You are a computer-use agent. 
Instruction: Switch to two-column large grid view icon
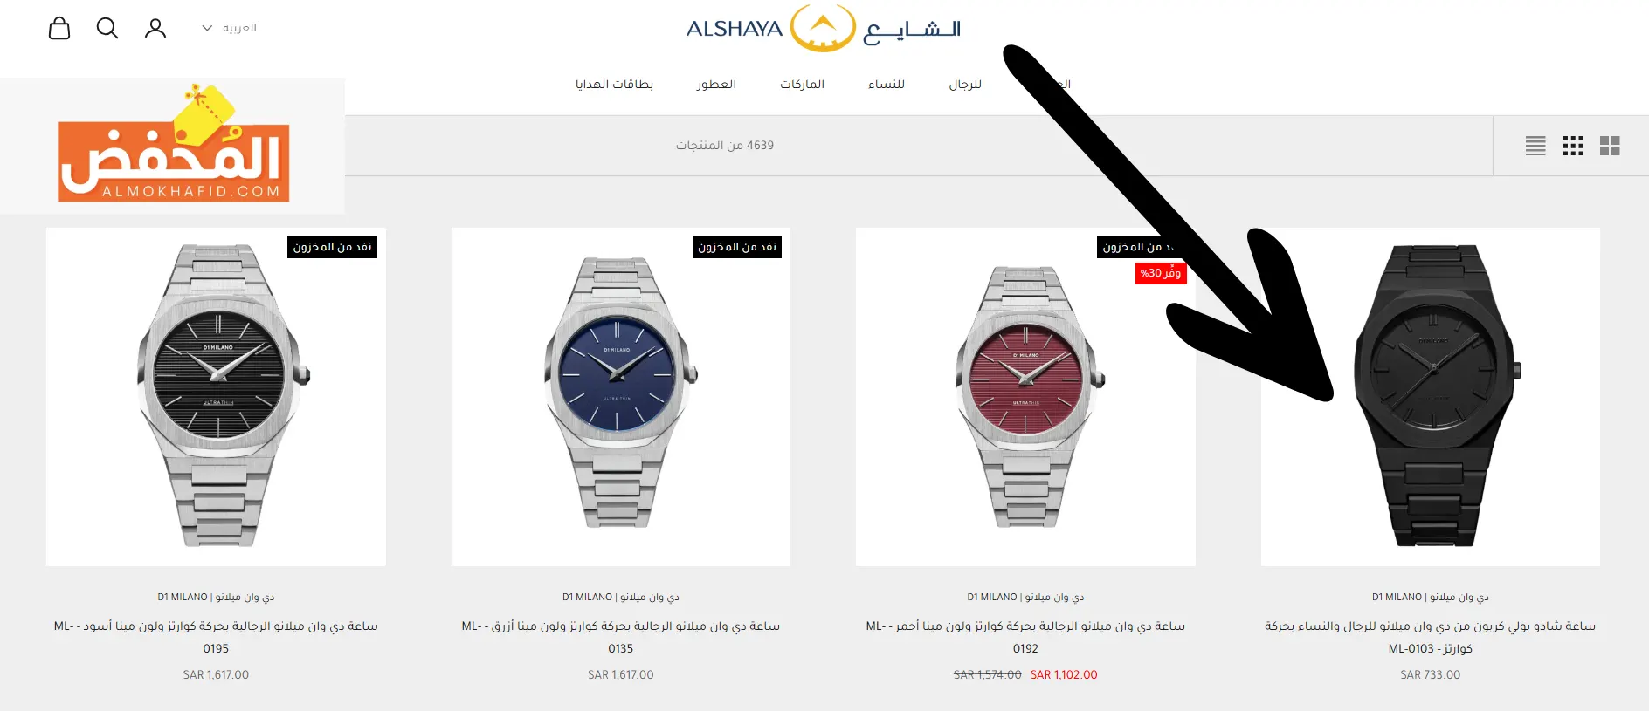tap(1610, 146)
